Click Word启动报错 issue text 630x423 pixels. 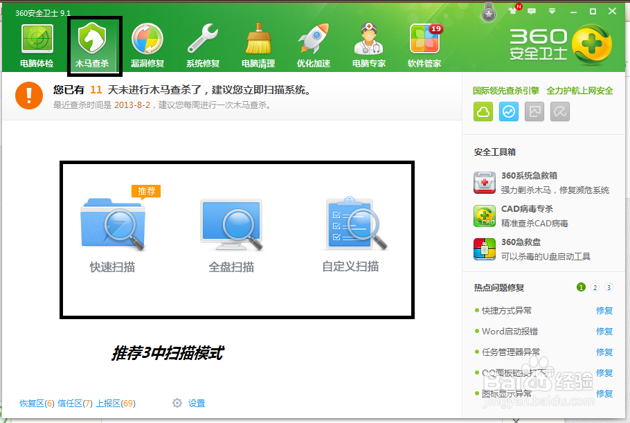510,332
